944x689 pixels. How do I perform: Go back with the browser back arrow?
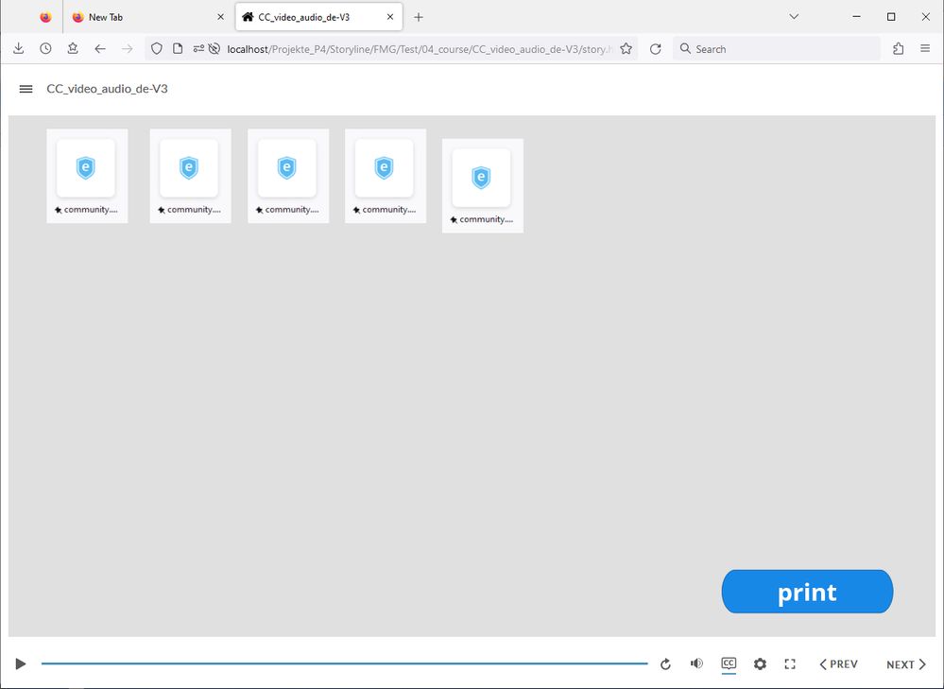100,49
